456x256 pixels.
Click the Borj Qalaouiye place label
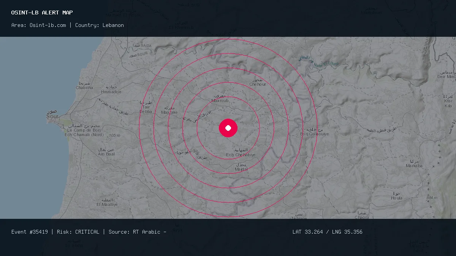(314, 132)
